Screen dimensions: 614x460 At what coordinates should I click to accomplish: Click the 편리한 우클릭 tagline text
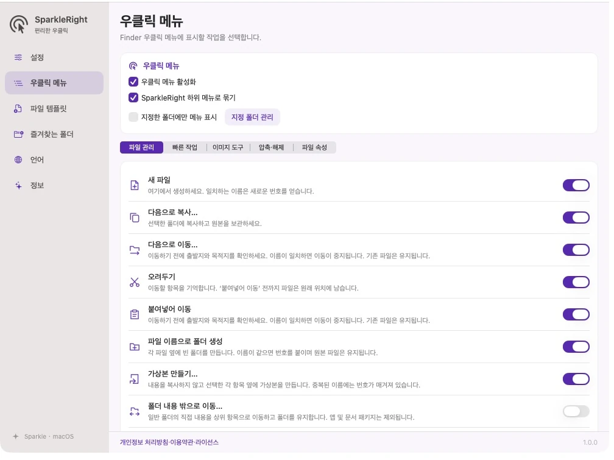pyautogui.click(x=51, y=30)
